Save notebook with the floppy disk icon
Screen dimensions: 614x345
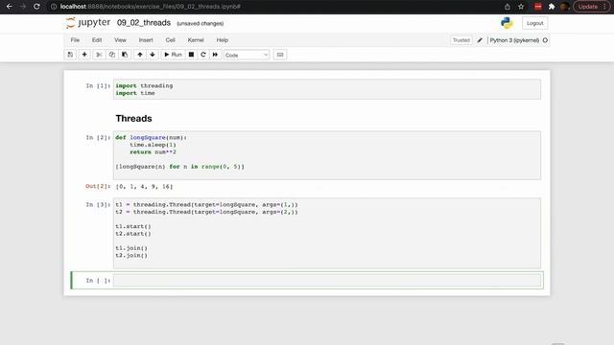70,55
